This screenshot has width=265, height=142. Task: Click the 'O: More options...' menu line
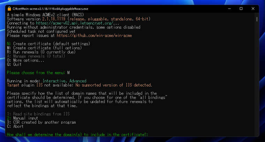point(25,60)
